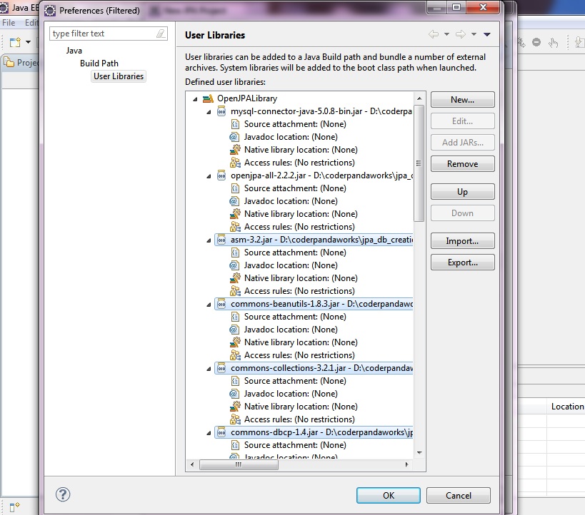The height and width of the screenshot is (515, 585).
Task: Click the Access rules icon under commons-beanutils
Action: 234,355
